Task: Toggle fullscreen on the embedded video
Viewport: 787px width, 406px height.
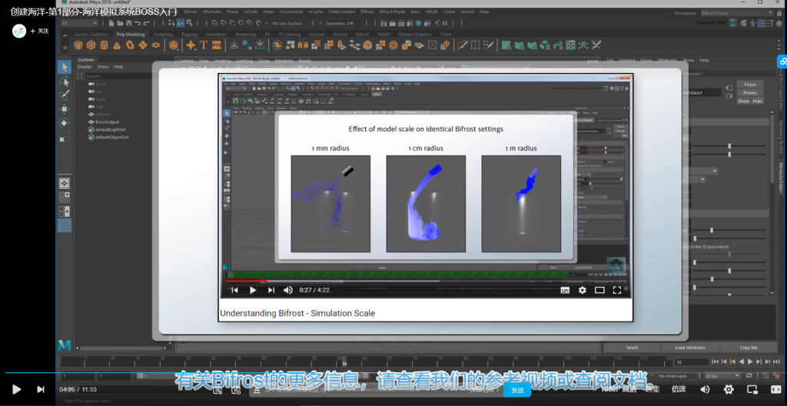Action: 617,289
